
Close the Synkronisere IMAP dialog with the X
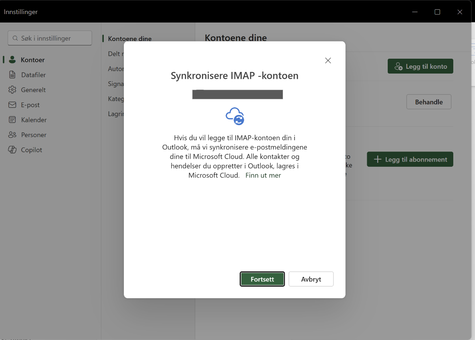click(328, 61)
